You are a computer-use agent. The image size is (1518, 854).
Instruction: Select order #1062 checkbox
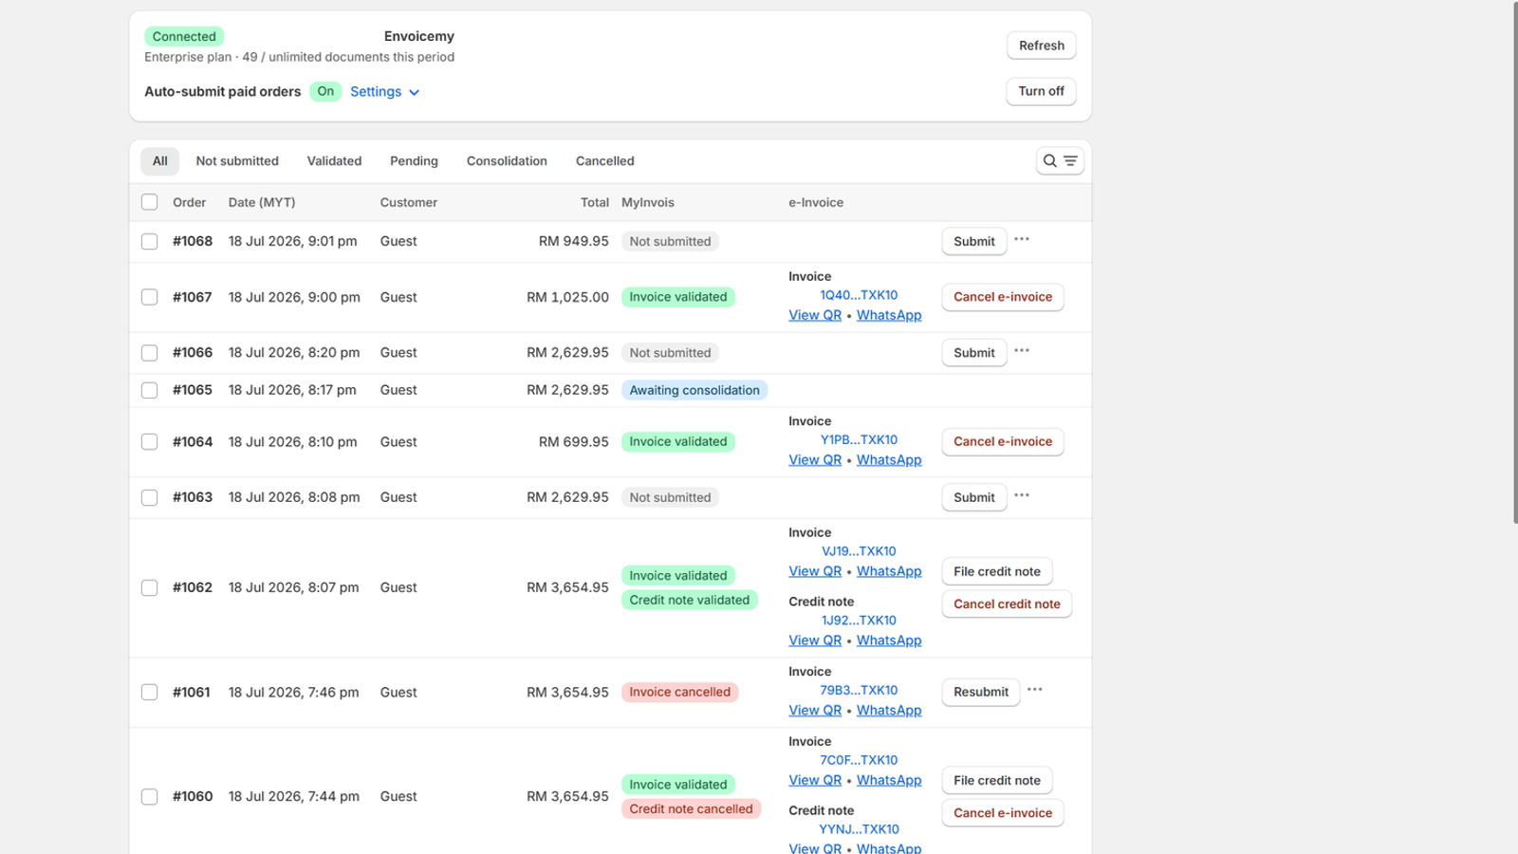tap(150, 587)
